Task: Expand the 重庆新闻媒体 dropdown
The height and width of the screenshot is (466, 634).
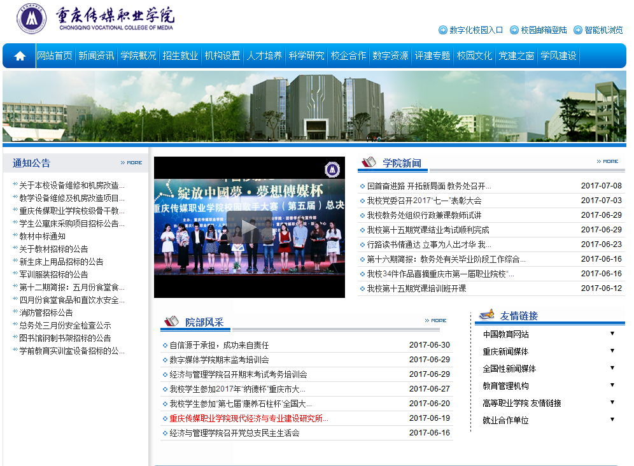Action: click(x=612, y=351)
